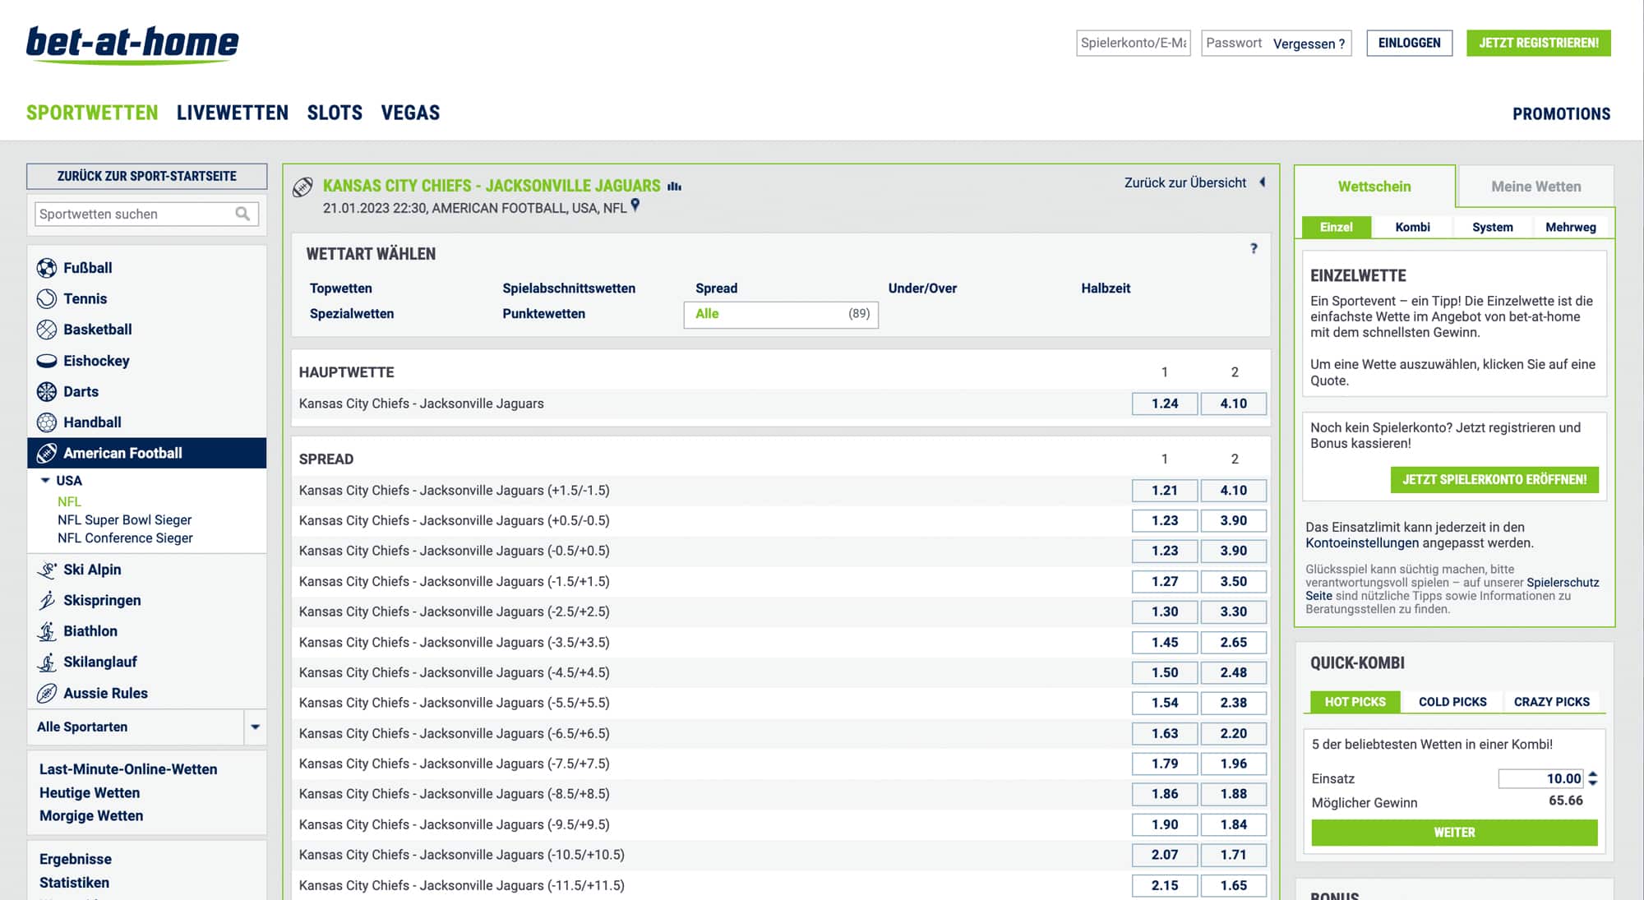Image resolution: width=1644 pixels, height=900 pixels.
Task: Select the Kombi bet tab
Action: [x=1412, y=227]
